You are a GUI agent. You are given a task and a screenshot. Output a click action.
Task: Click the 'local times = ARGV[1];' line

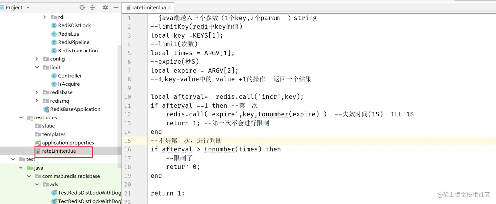tap(193, 53)
